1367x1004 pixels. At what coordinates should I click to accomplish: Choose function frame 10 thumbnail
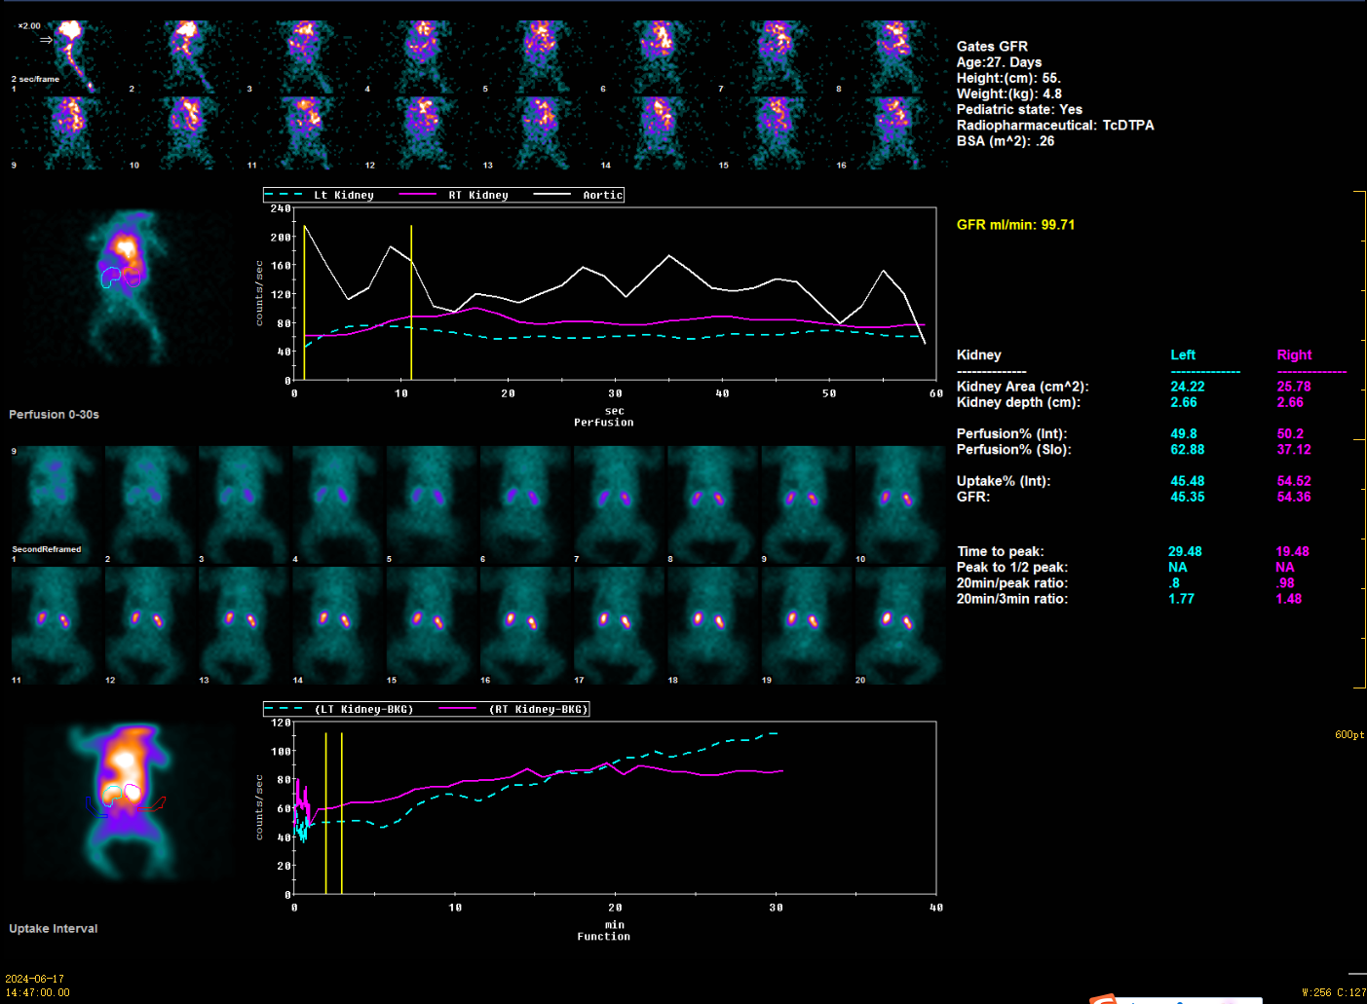click(x=899, y=504)
